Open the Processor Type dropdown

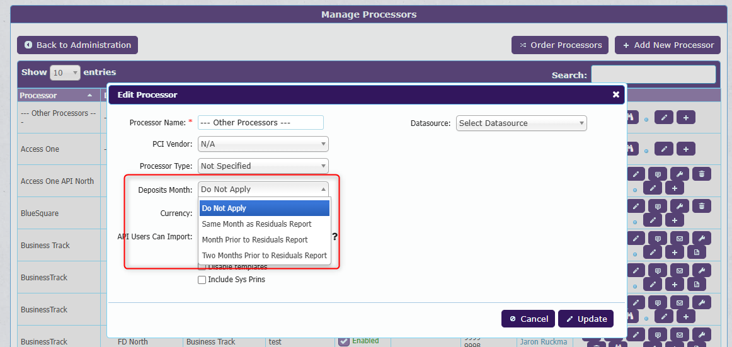click(263, 166)
